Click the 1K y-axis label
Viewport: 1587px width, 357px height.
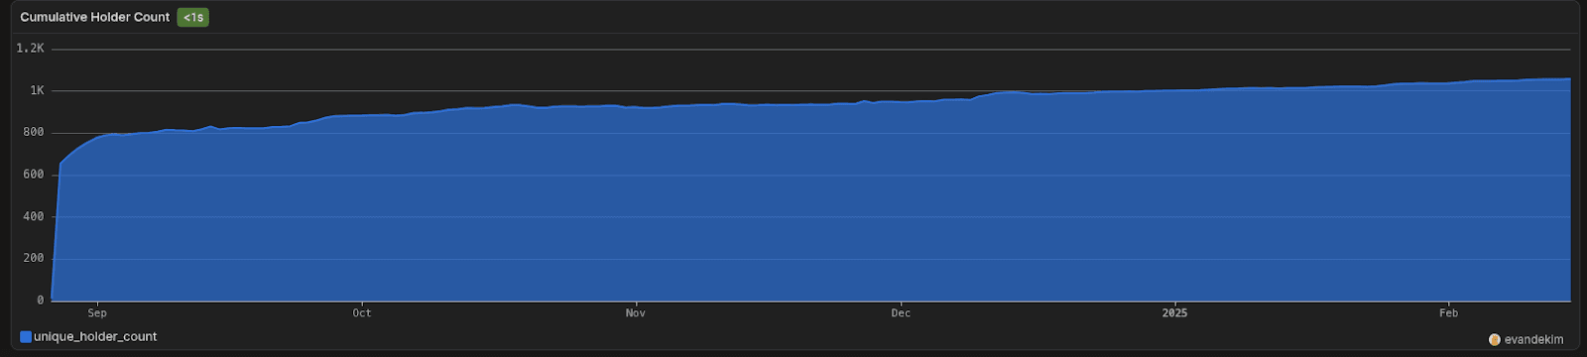[37, 90]
